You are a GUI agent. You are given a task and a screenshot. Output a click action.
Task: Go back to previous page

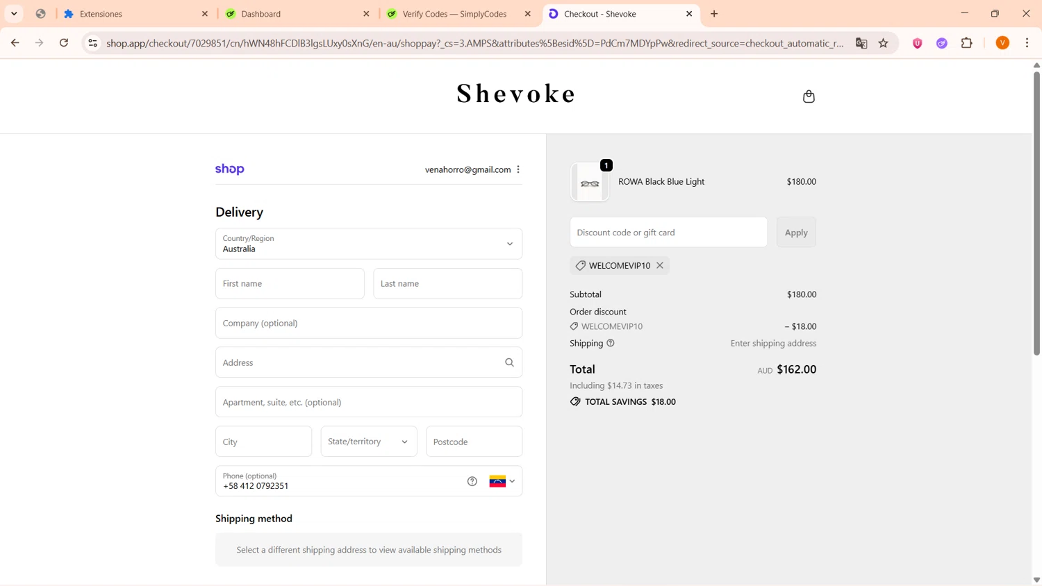[15, 43]
